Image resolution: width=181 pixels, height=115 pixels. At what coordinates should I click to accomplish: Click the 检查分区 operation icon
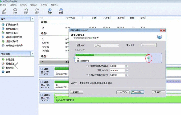(x=3, y=68)
